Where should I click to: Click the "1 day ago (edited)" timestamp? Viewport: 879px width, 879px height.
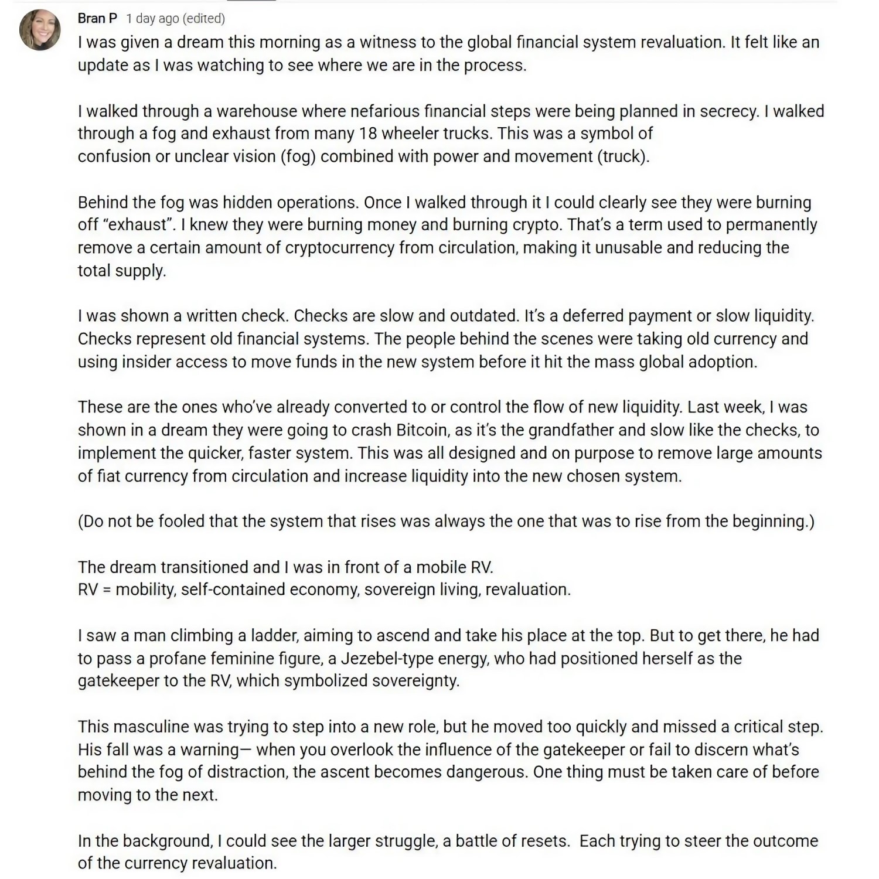pos(175,19)
